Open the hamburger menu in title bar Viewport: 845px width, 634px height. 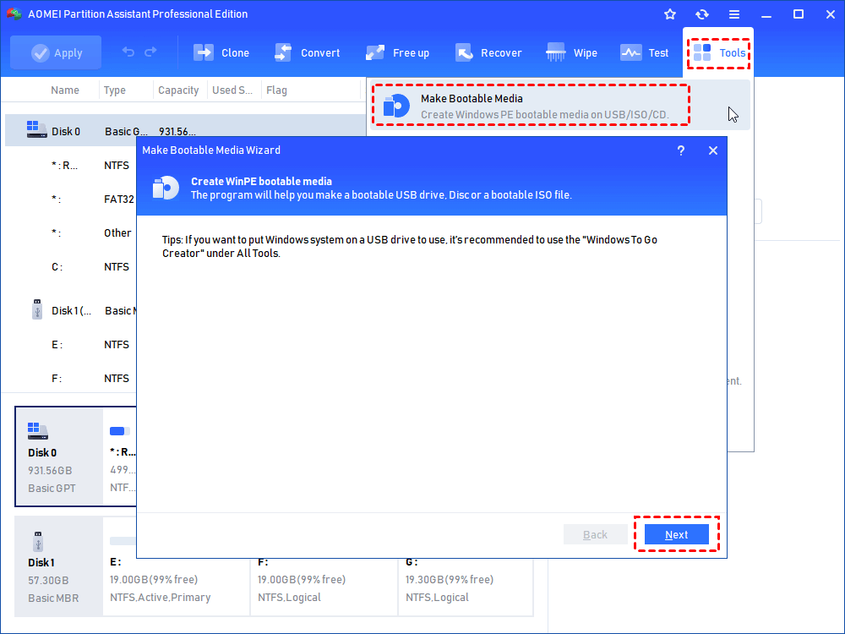(734, 14)
